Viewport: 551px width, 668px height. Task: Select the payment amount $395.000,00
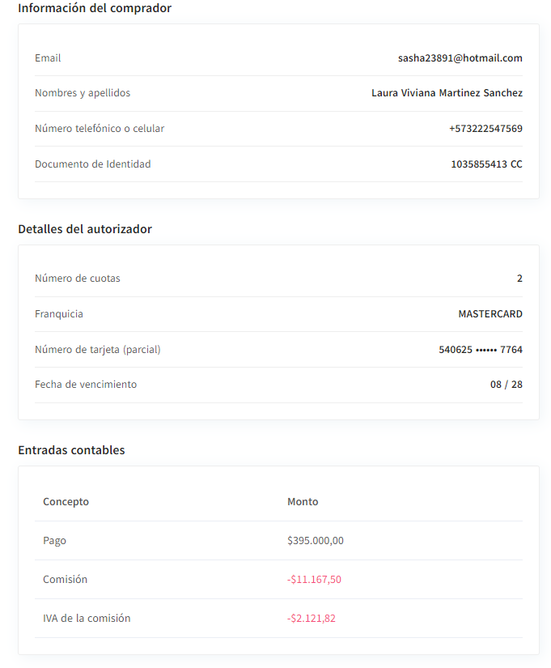coord(316,541)
